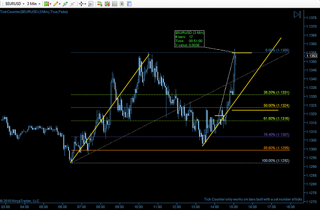
Task: Click the current price marker 1.1353
Action: 311,55
